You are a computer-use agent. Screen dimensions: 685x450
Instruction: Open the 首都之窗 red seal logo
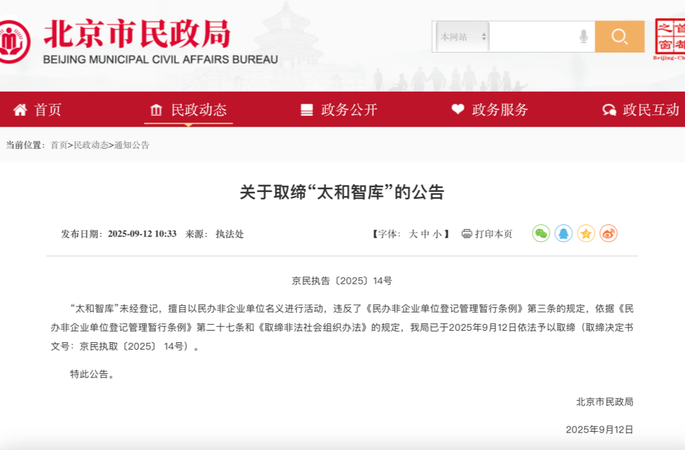coord(670,39)
